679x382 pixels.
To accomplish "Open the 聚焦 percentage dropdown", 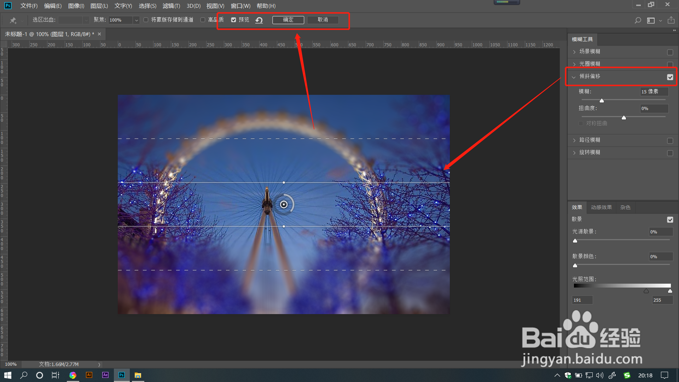I will [136, 20].
